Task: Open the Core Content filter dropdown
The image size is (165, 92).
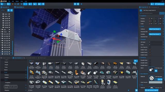Action: pyautogui.click(x=136, y=61)
